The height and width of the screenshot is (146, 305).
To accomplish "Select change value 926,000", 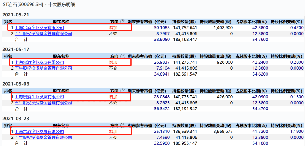I will pos(225,62).
